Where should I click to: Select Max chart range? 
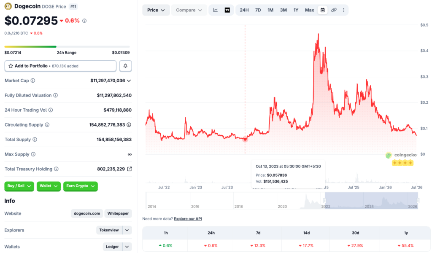click(x=309, y=10)
